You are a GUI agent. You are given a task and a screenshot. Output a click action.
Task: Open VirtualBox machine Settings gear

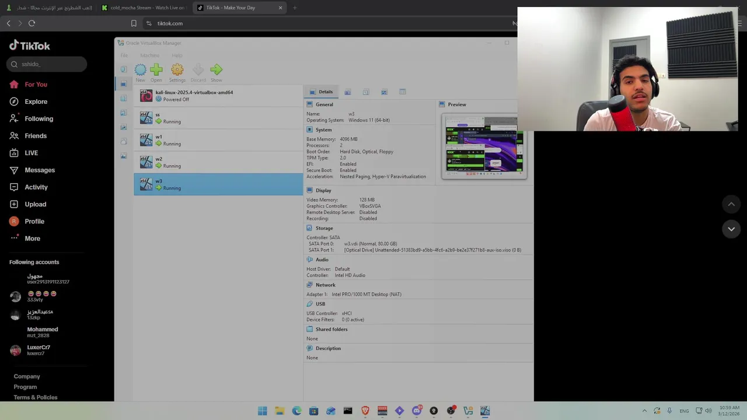177,70
